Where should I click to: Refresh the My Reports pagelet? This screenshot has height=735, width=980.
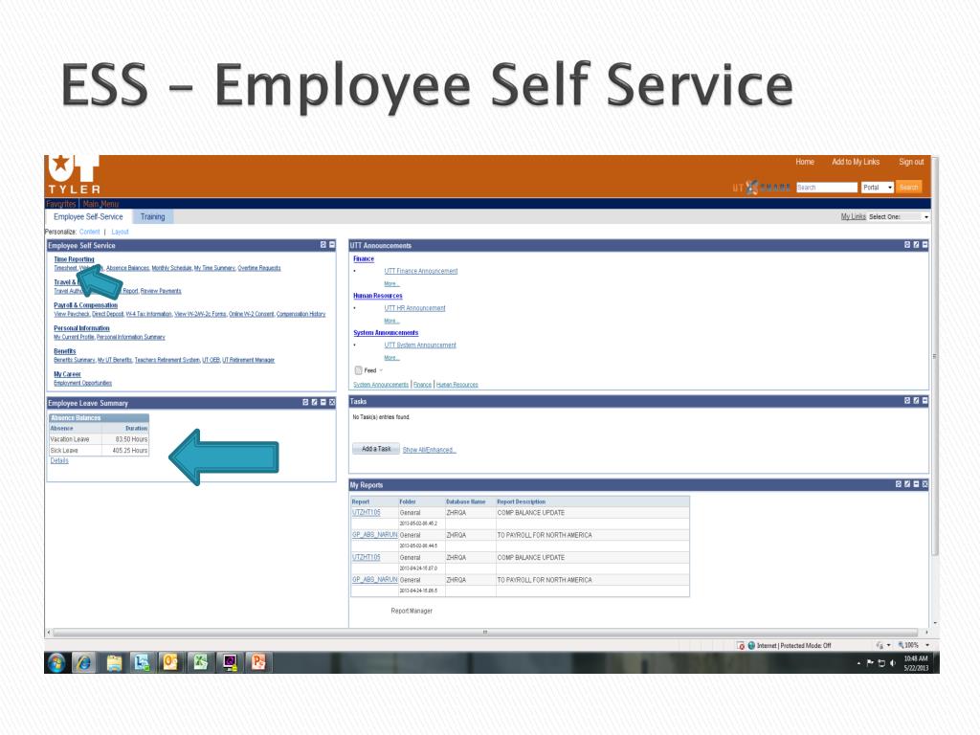coord(899,484)
